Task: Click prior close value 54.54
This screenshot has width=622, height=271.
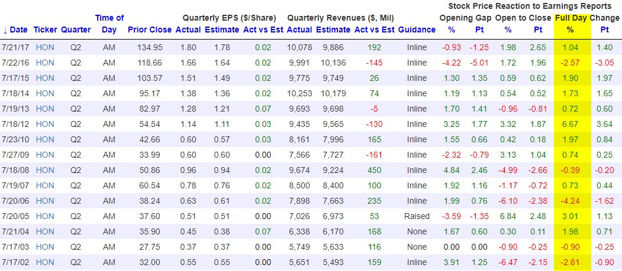Action: (x=150, y=124)
